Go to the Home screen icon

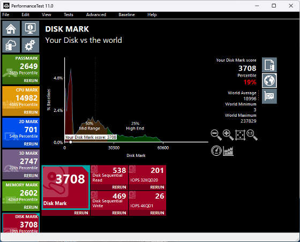pos(11,28)
